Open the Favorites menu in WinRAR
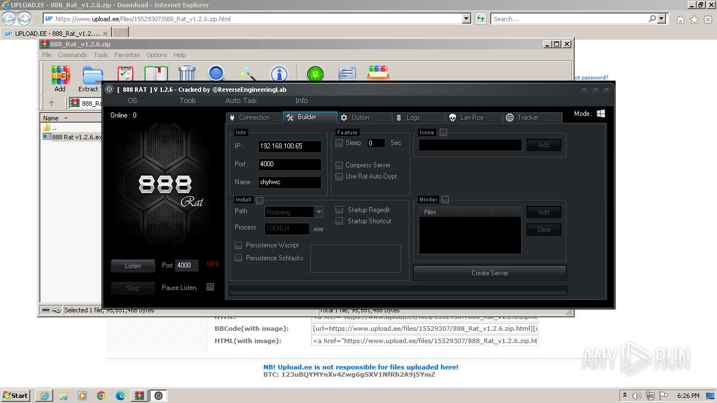This screenshot has width=717, height=403. [x=127, y=55]
